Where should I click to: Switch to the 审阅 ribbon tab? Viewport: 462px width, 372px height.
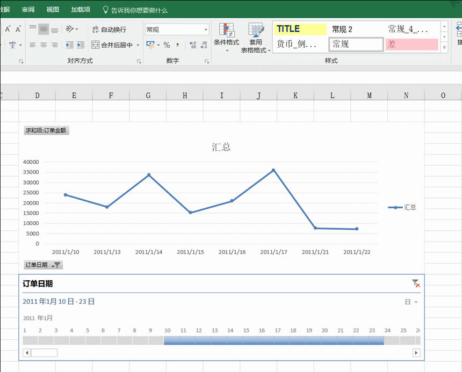pos(28,10)
